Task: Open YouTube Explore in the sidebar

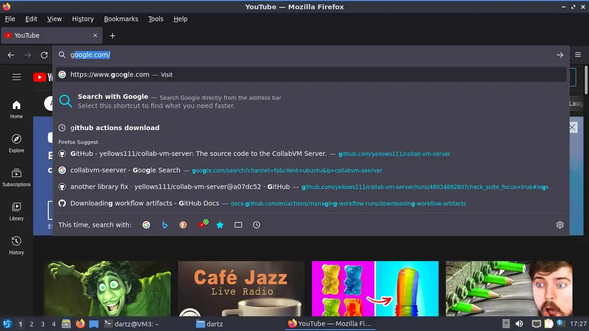Action: click(x=17, y=143)
